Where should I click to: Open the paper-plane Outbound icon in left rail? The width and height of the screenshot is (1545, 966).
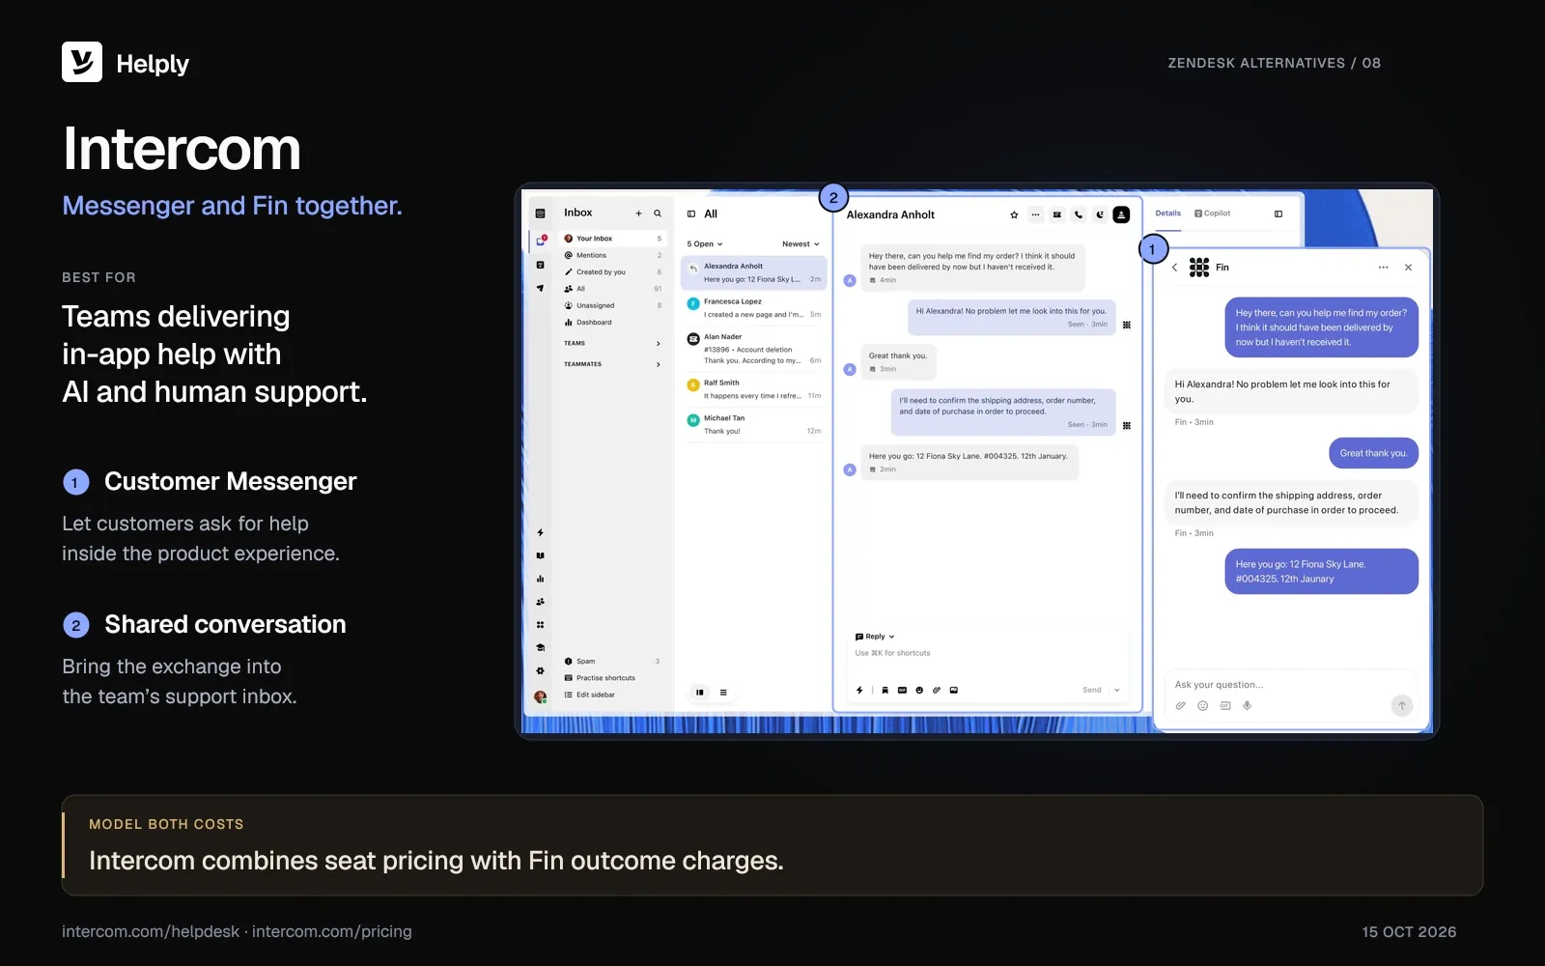[540, 288]
